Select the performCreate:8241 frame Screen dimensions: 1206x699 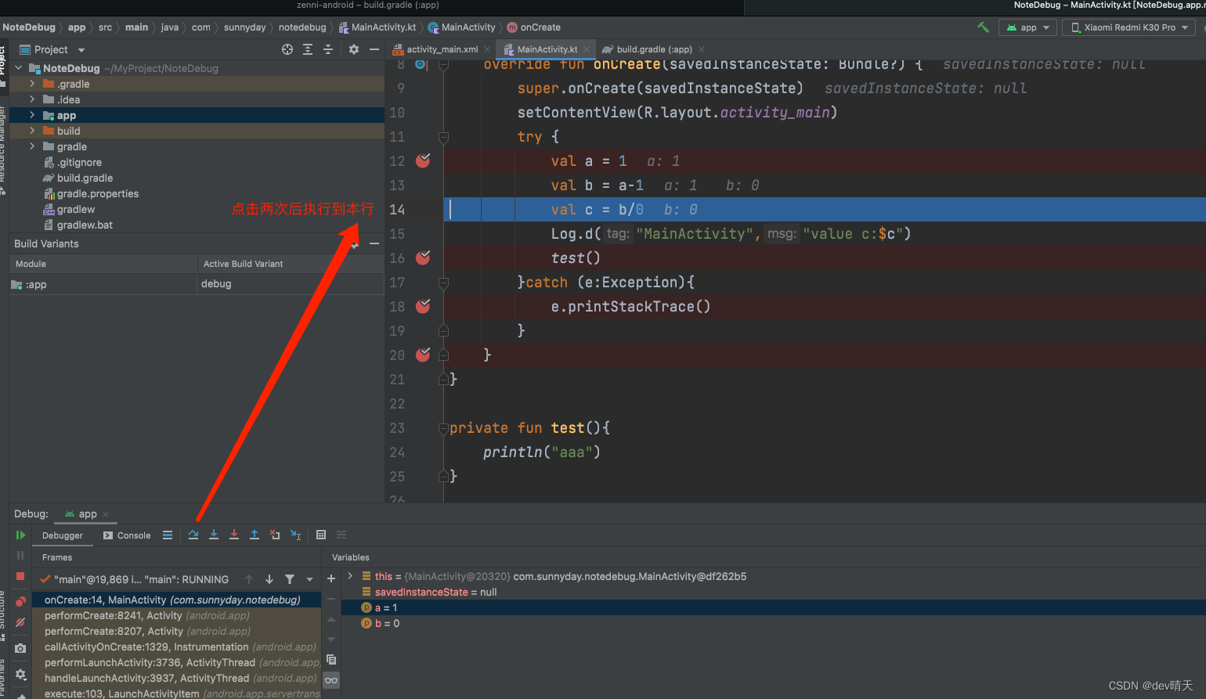[176, 615]
